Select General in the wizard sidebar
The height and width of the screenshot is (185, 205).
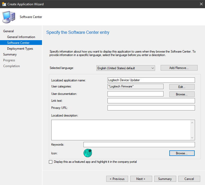(8, 31)
